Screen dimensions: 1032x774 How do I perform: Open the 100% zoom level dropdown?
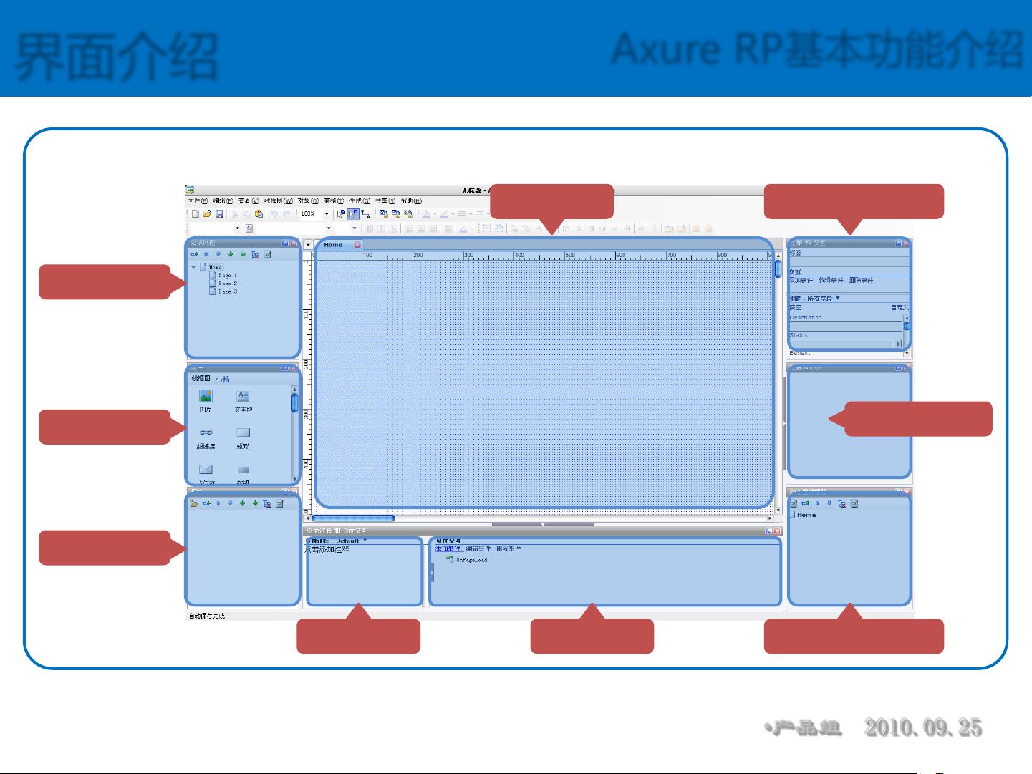click(327, 213)
